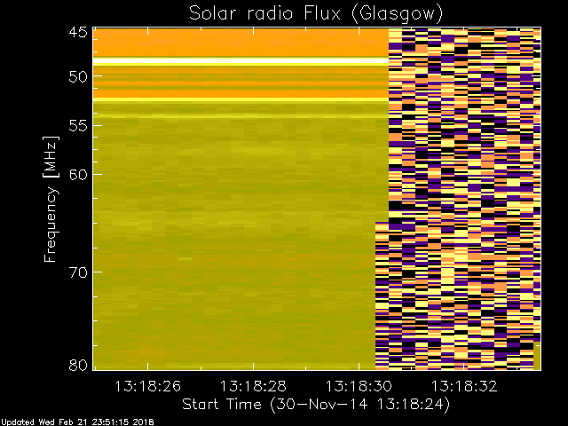
Task: Click the bright white band near 48 MHz
Action: click(241, 61)
